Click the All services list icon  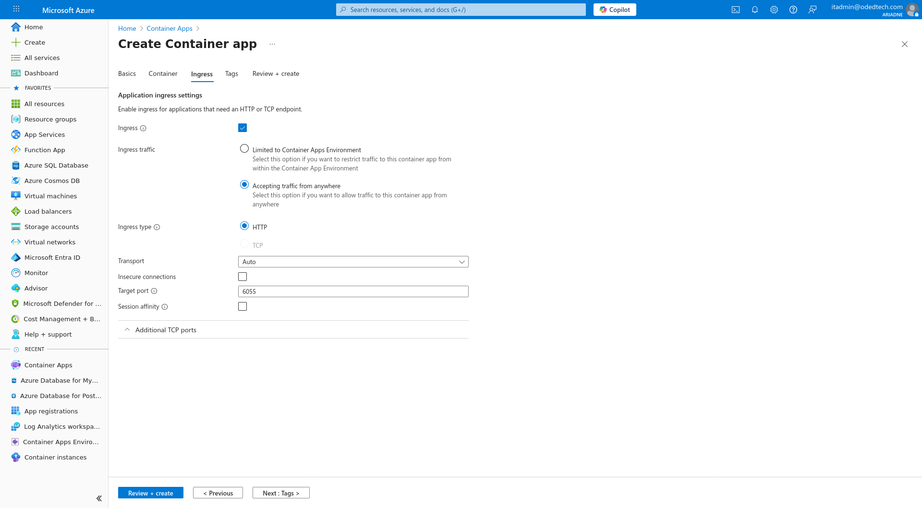click(16, 58)
